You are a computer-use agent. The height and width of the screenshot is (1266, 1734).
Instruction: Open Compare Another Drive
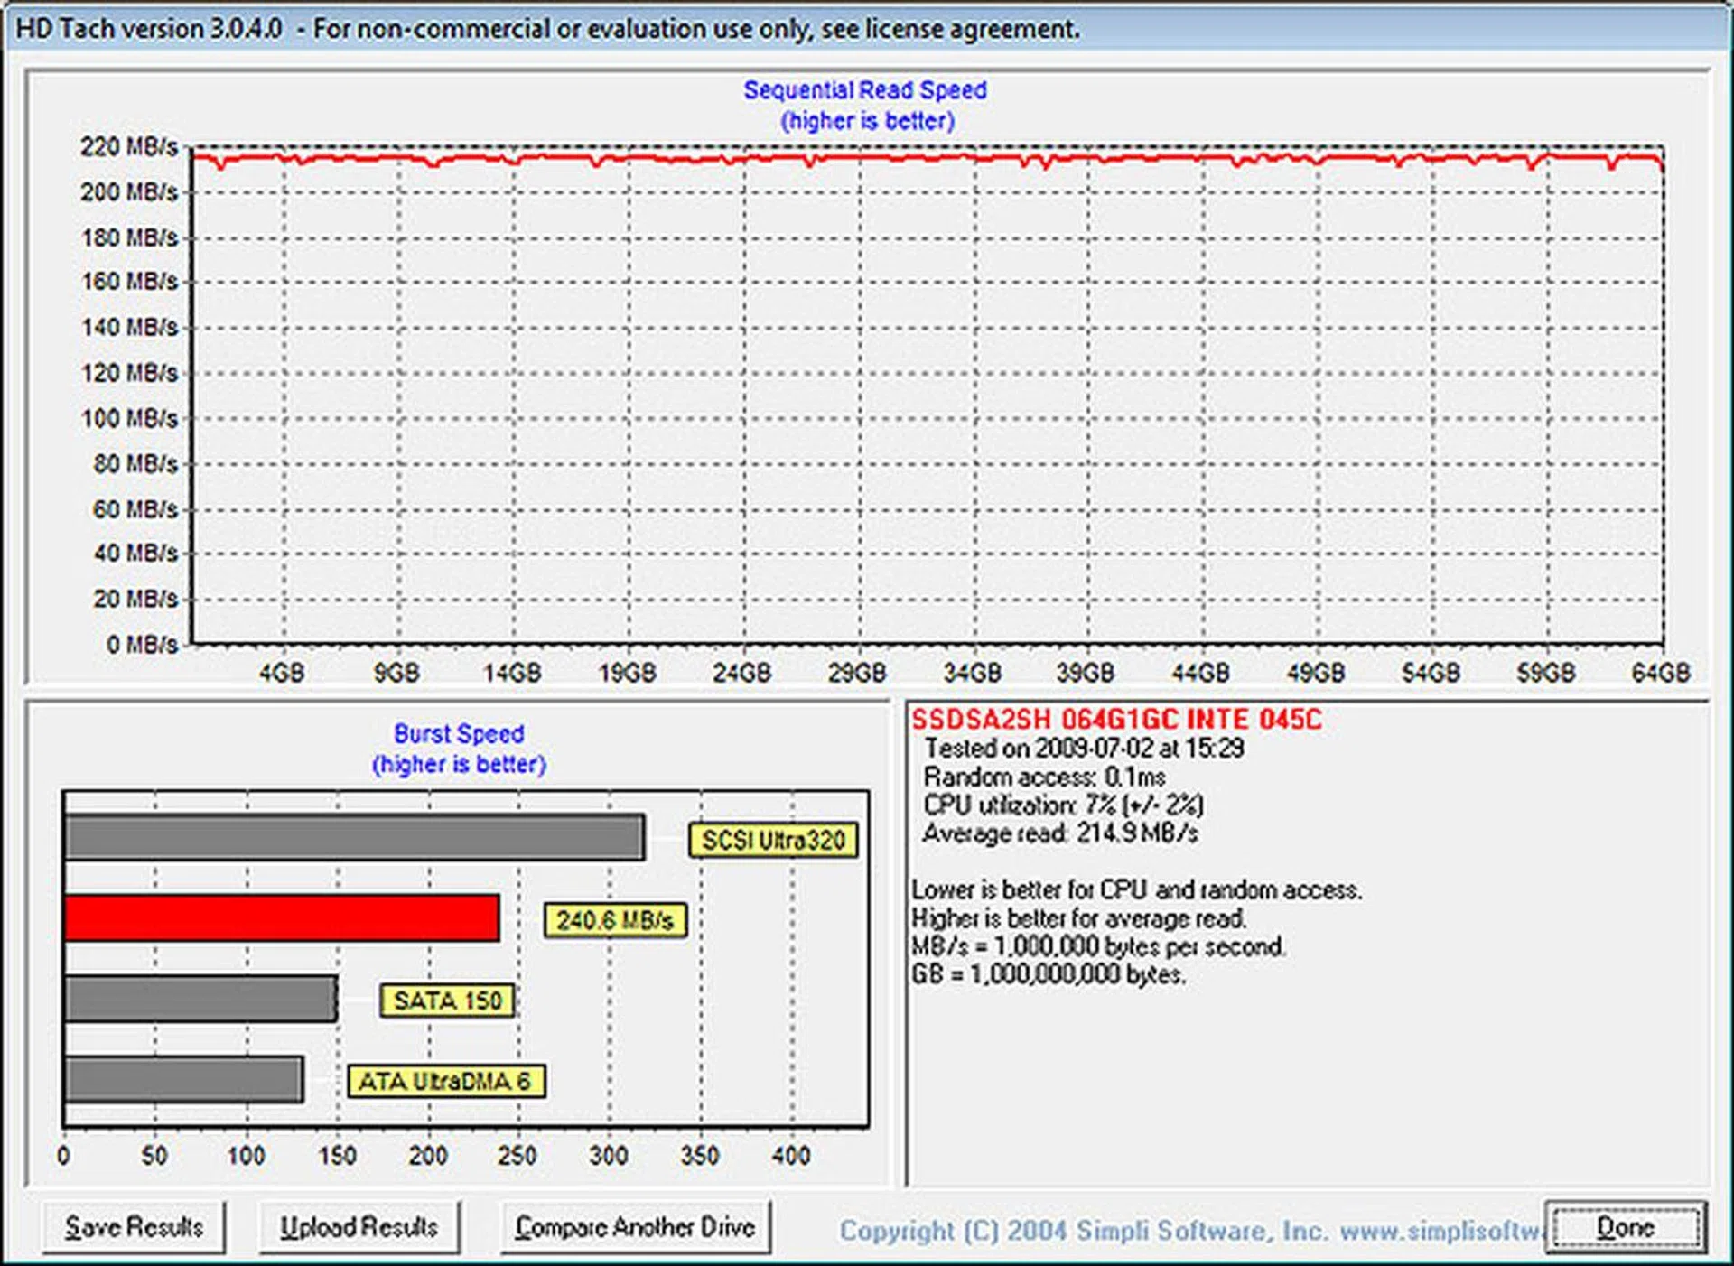pos(635,1227)
